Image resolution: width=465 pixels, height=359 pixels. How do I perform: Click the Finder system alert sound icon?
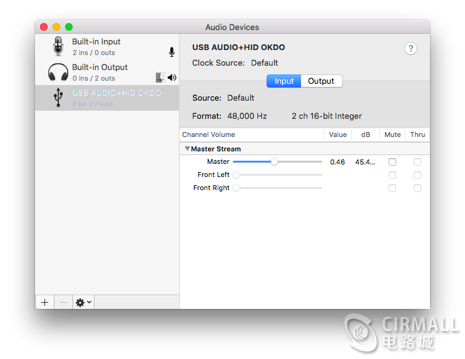point(160,78)
